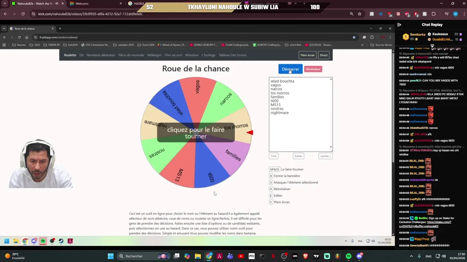This screenshot has height=262, width=467.
Task: Click the SPACE key shortcut label
Action: tap(274, 169)
